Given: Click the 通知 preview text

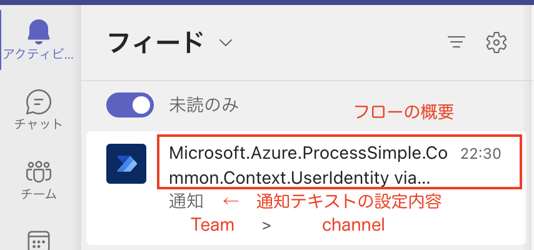Looking at the screenshot, I should 186,202.
